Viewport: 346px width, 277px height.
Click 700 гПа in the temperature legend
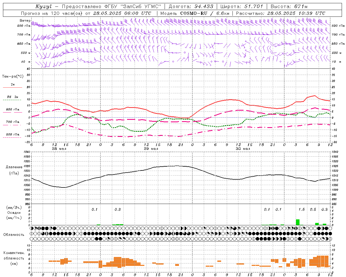[x=13, y=122]
